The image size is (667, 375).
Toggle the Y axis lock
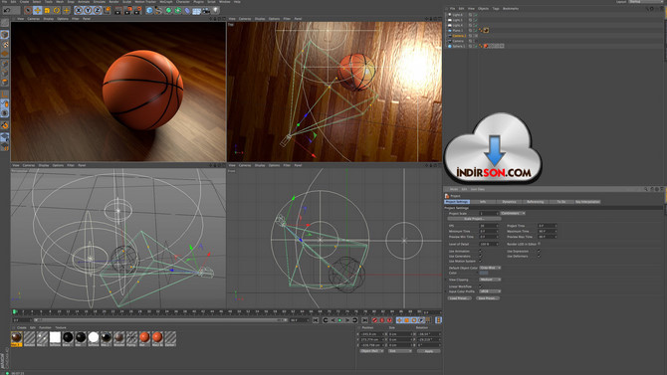pyautogui.click(x=88, y=10)
